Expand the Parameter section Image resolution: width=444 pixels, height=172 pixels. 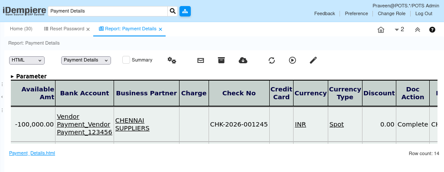click(x=29, y=76)
